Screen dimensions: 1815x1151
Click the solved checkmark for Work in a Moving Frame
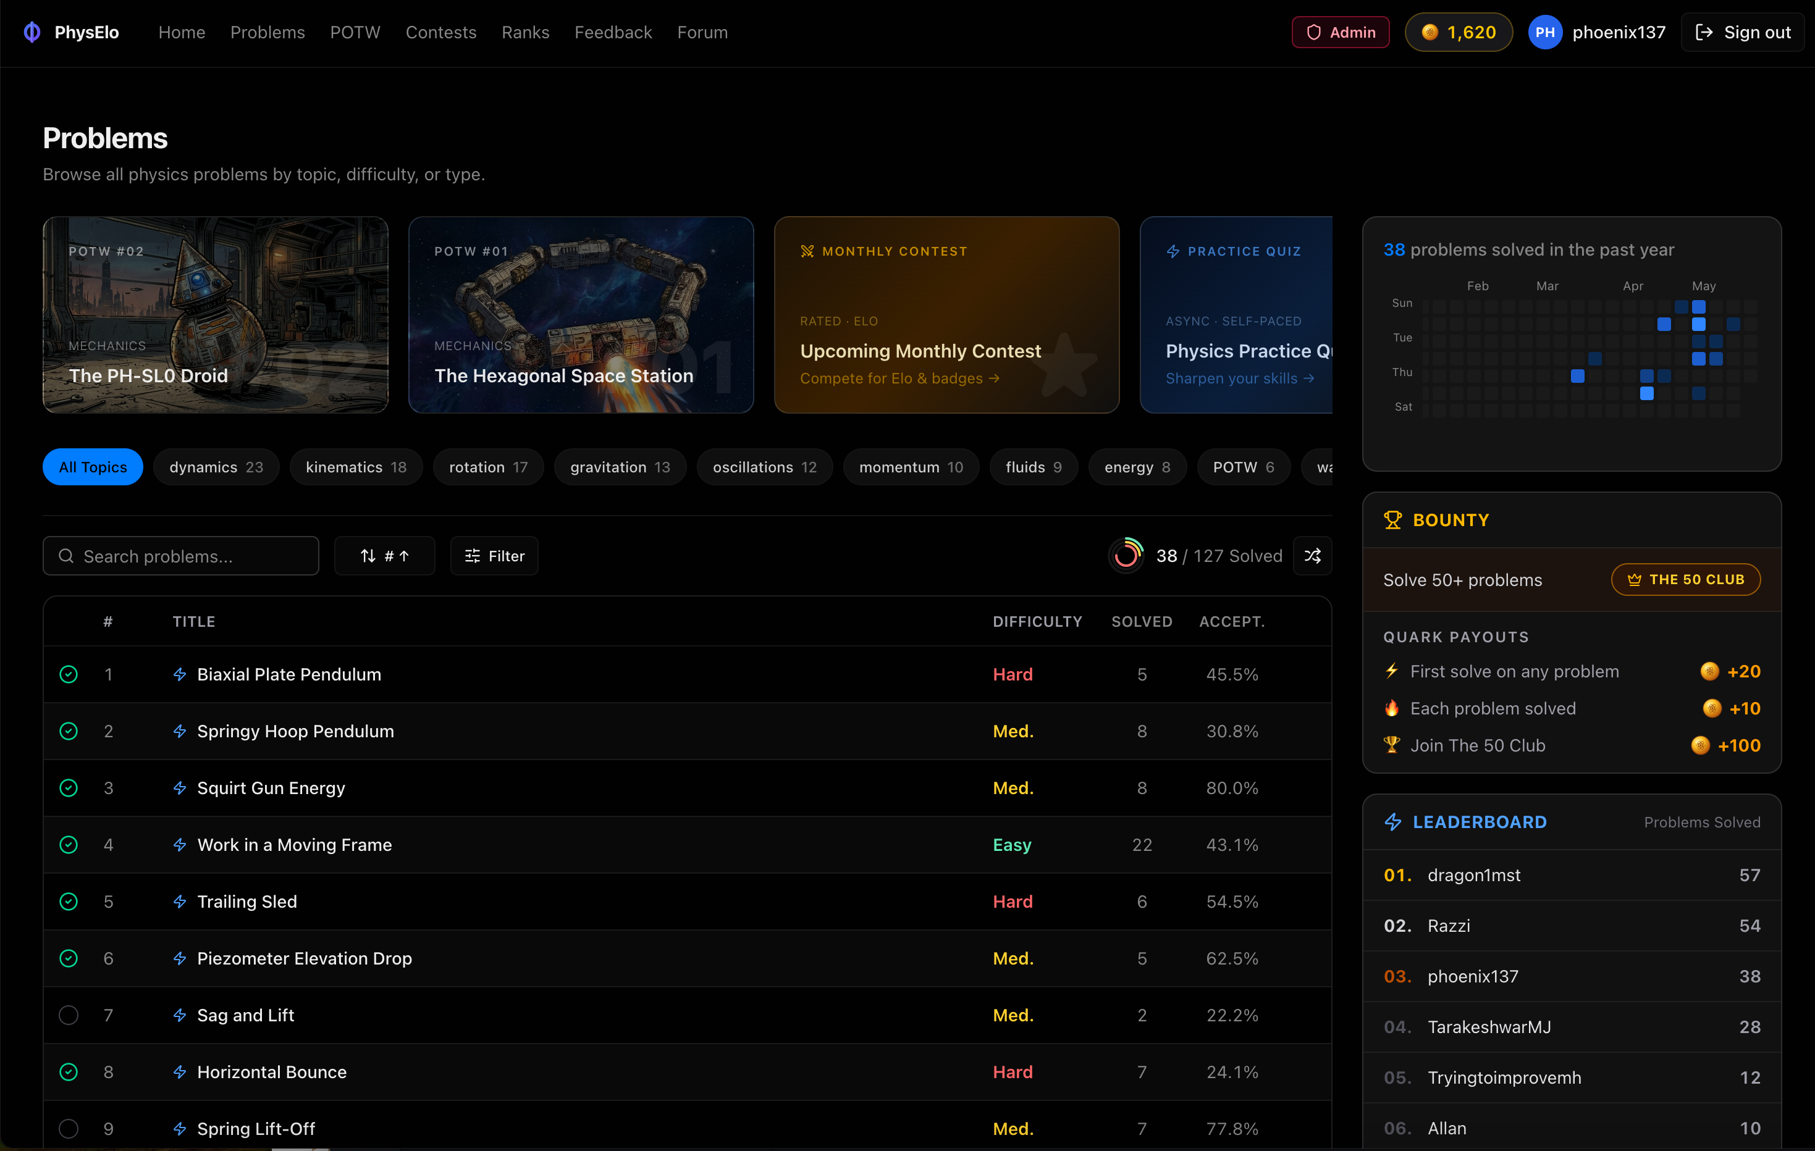coord(69,845)
